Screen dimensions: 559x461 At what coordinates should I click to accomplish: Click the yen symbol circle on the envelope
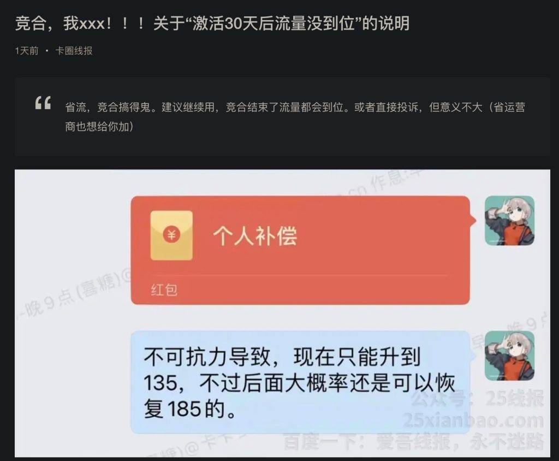(x=171, y=235)
